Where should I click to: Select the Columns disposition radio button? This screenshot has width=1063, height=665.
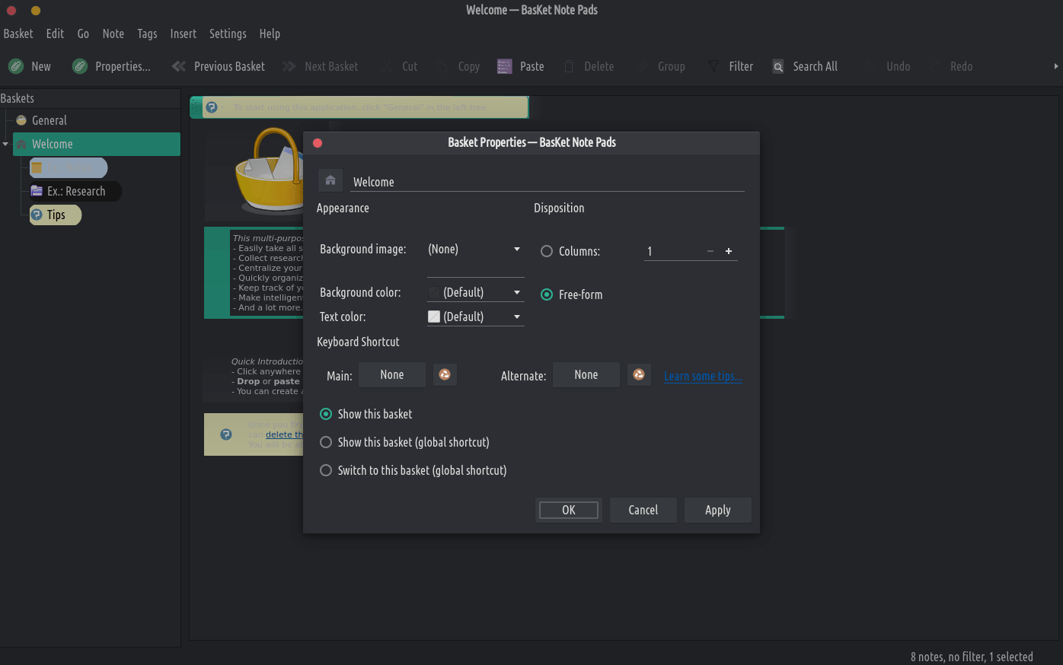(x=547, y=251)
